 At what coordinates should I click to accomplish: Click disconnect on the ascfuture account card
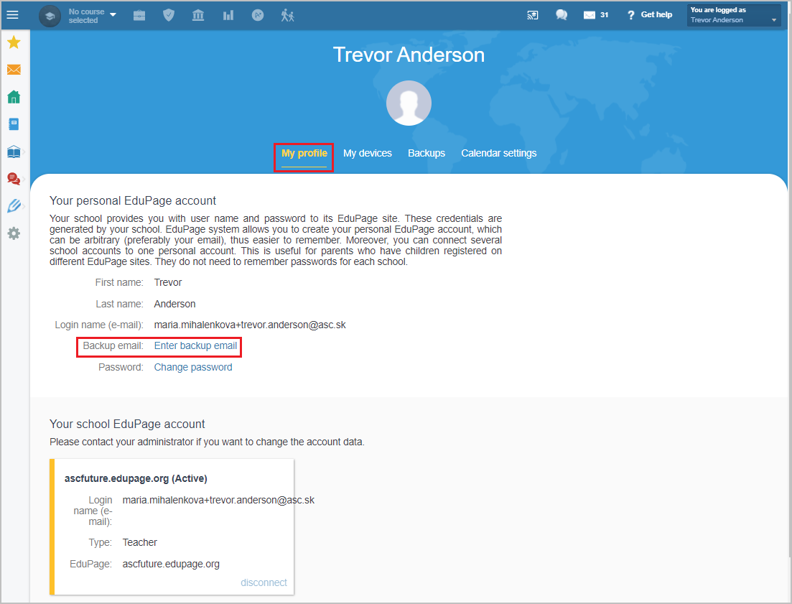[x=264, y=582]
